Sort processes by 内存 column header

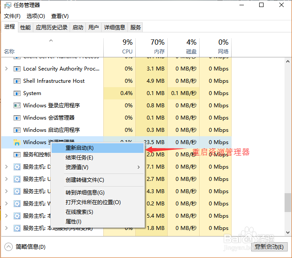[x=151, y=47]
